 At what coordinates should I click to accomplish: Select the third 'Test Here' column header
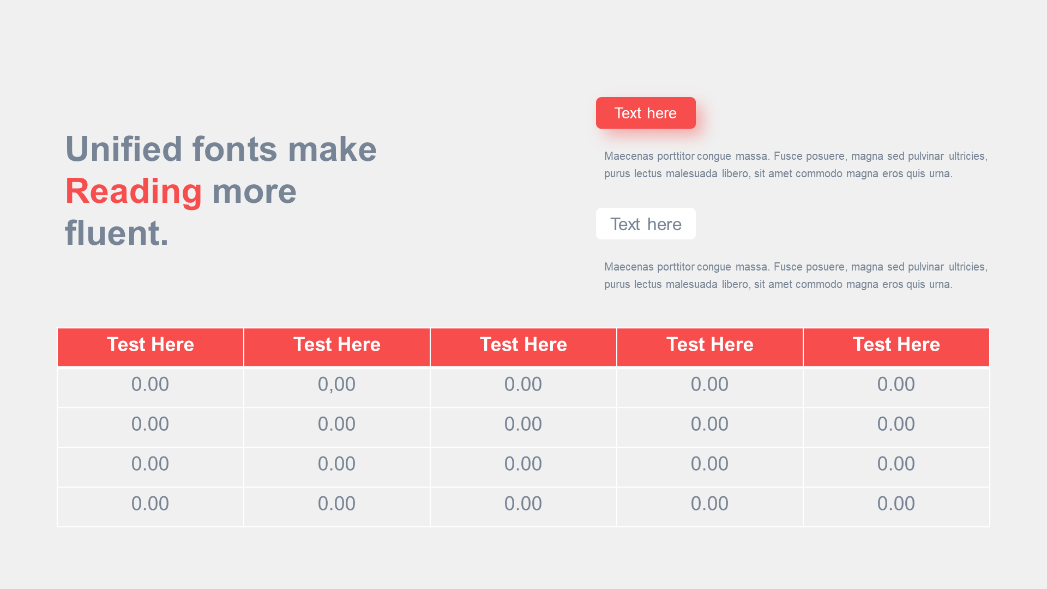(x=523, y=347)
